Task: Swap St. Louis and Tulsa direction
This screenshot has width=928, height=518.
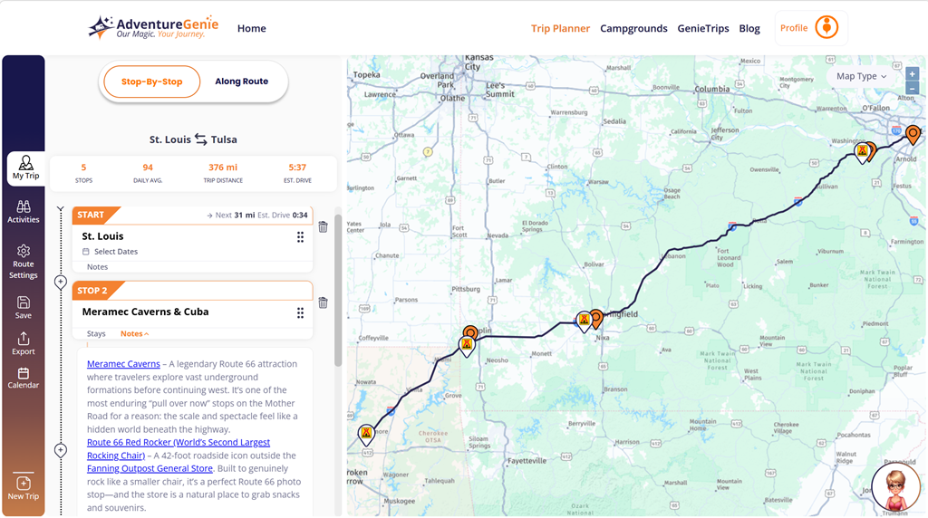Action: pyautogui.click(x=201, y=139)
